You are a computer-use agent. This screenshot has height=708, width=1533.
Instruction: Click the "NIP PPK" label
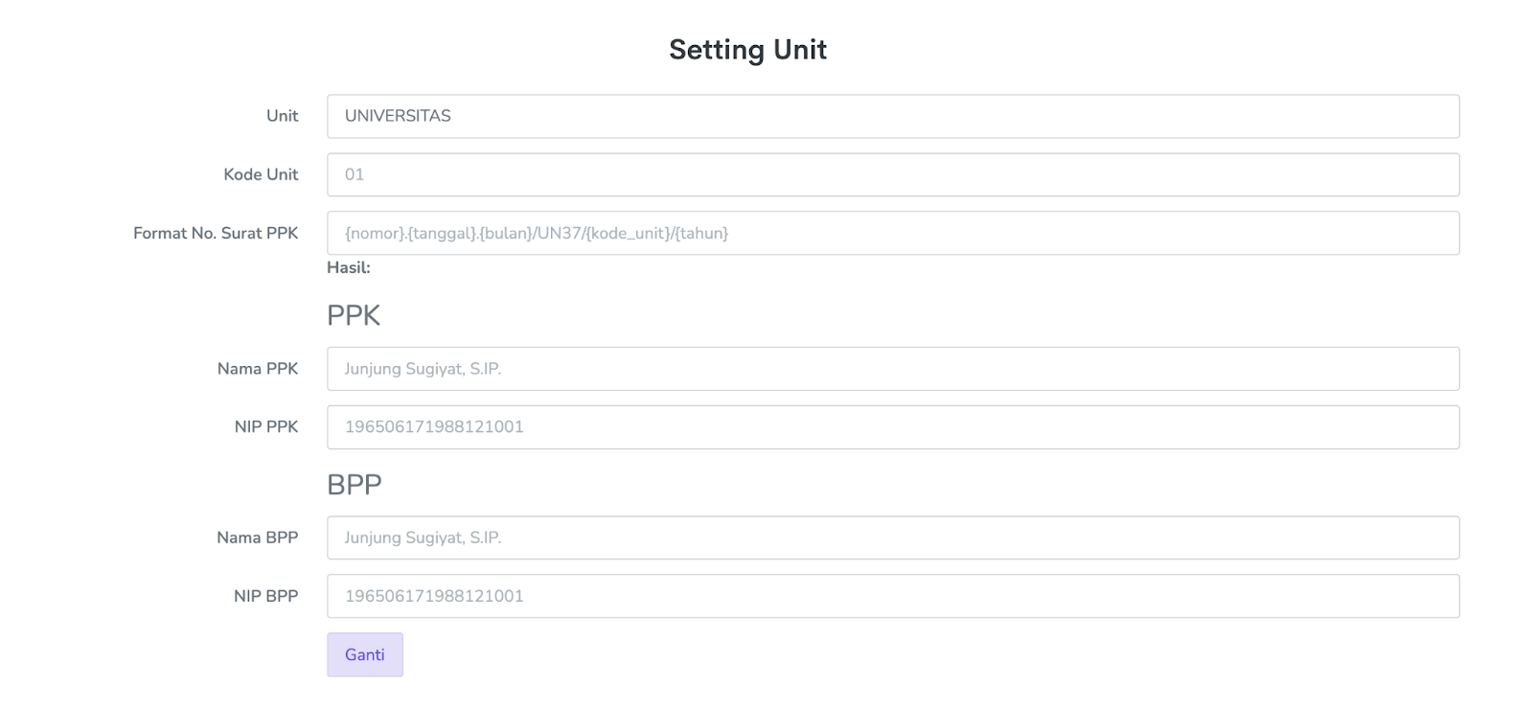[266, 427]
